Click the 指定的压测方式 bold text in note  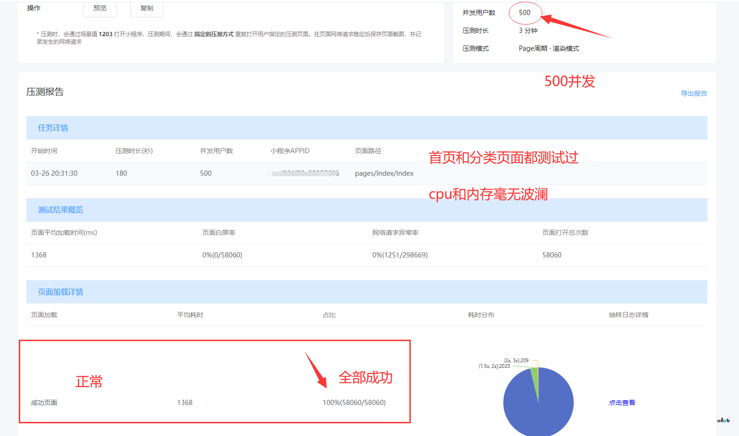point(214,34)
